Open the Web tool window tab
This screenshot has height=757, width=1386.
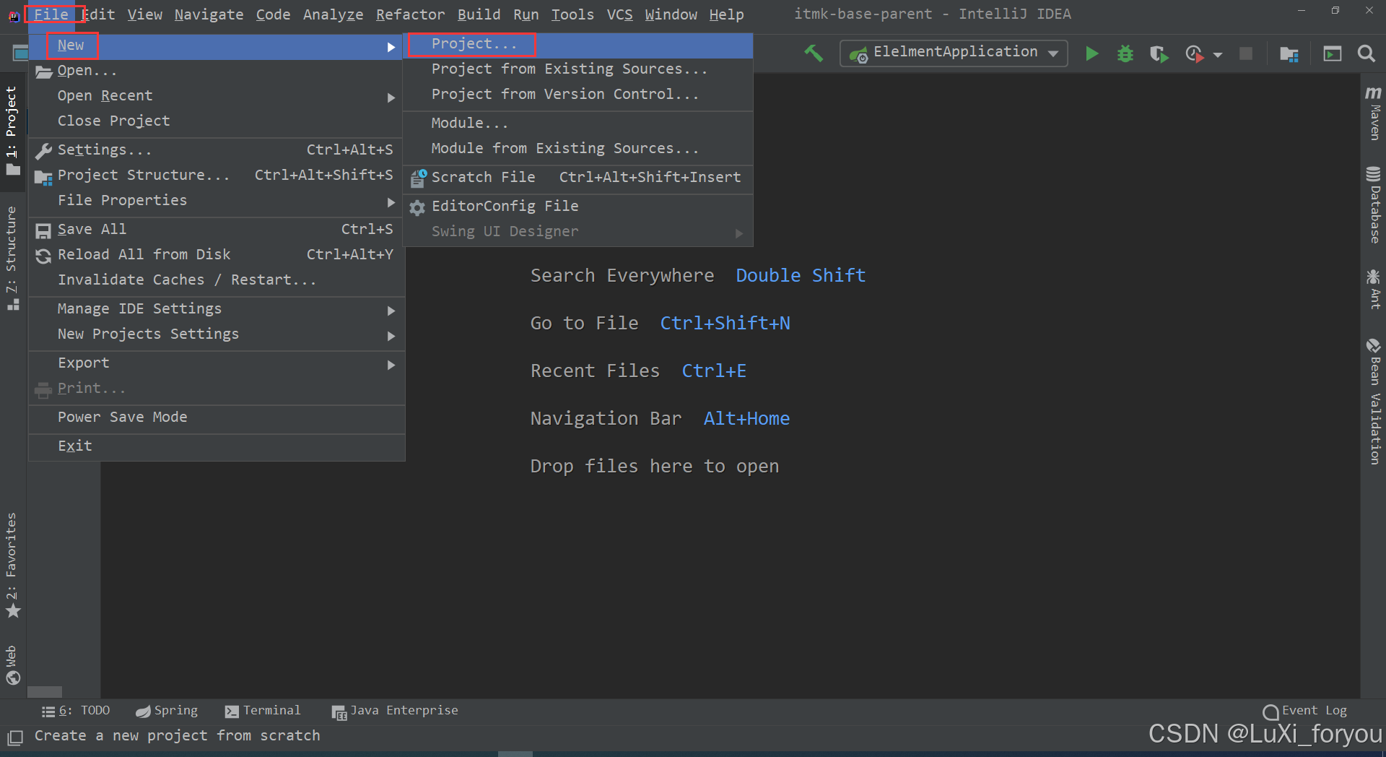pyautogui.click(x=12, y=665)
